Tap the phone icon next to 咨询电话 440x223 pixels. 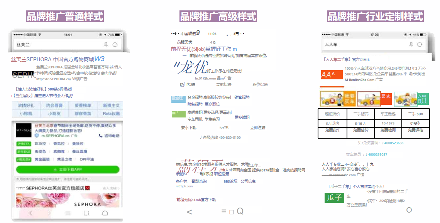tap(100, 136)
